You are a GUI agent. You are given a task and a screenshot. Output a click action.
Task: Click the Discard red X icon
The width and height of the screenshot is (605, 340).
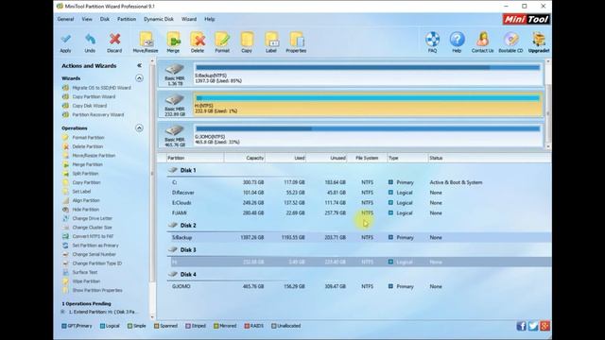pos(114,40)
